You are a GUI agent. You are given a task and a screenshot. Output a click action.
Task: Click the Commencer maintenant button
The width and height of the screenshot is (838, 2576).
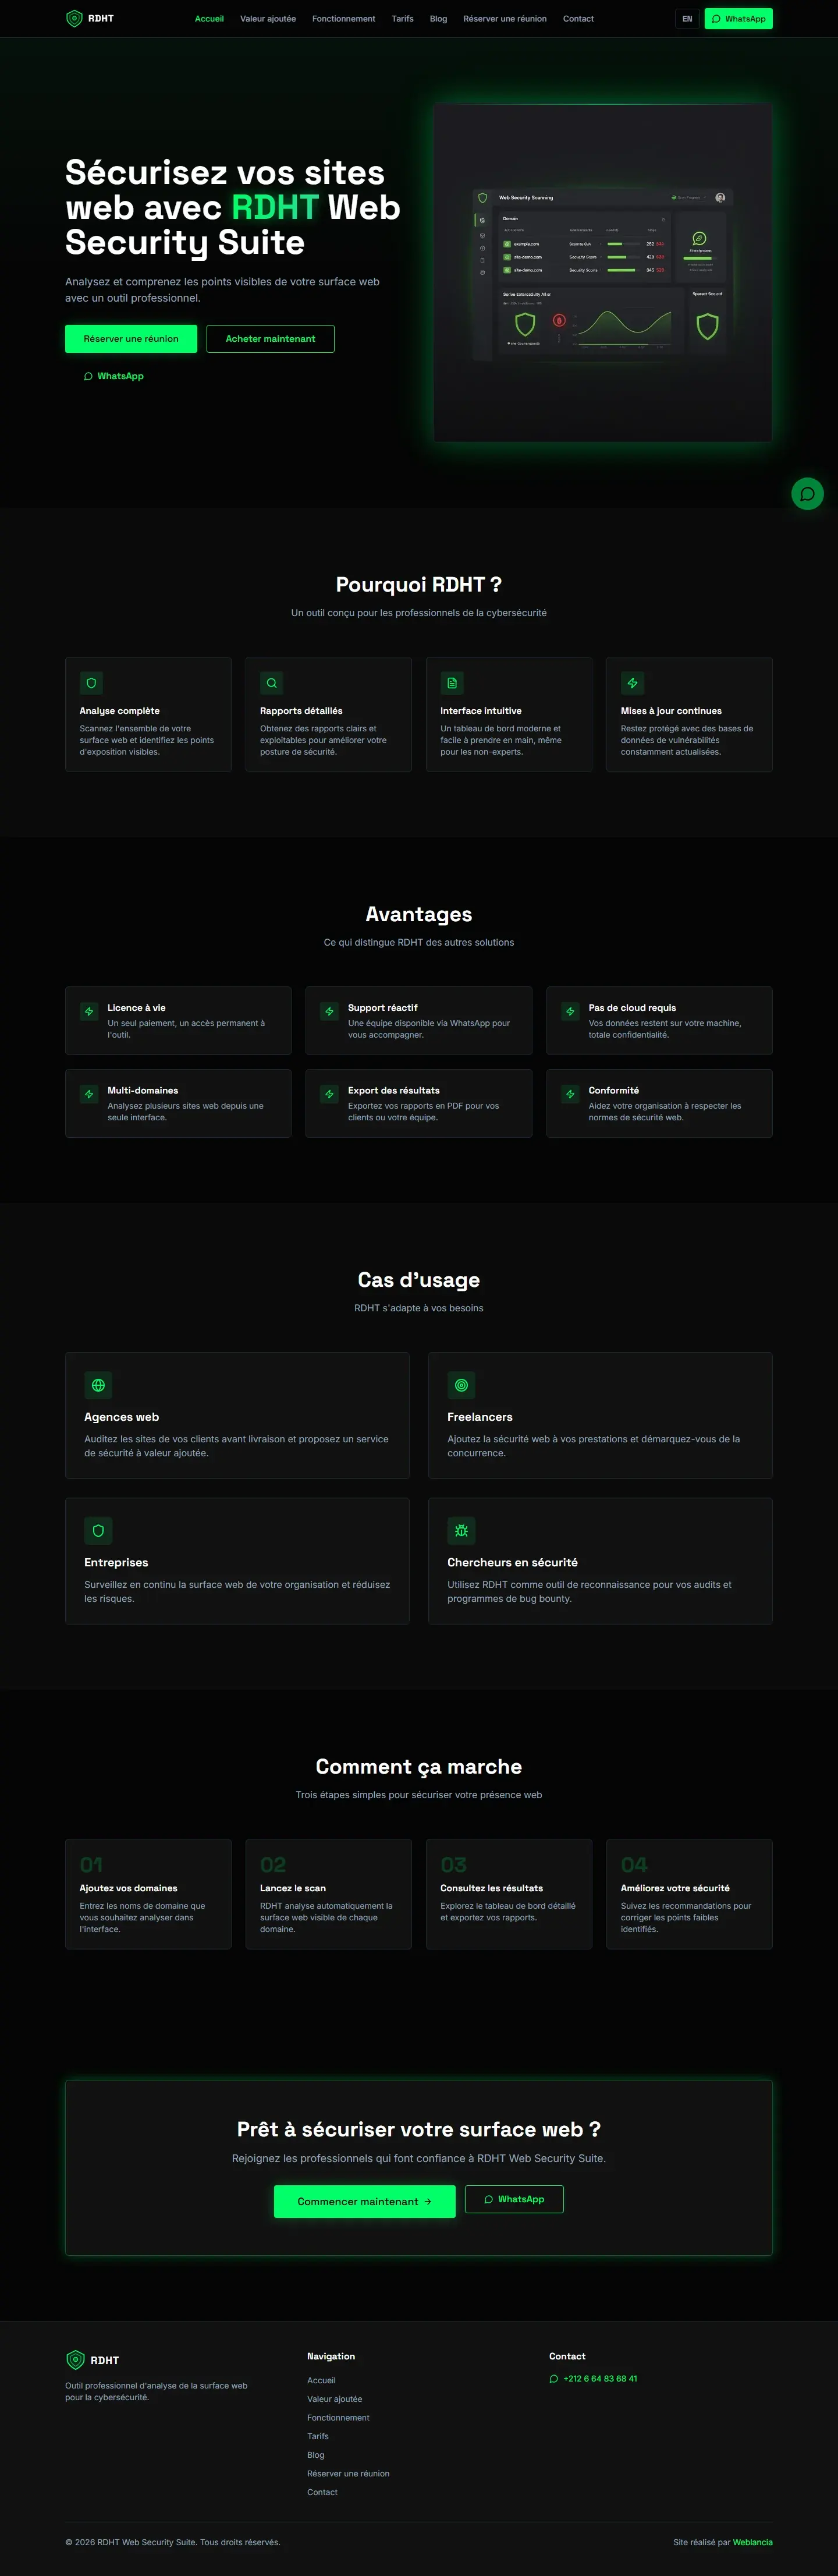click(x=364, y=2201)
